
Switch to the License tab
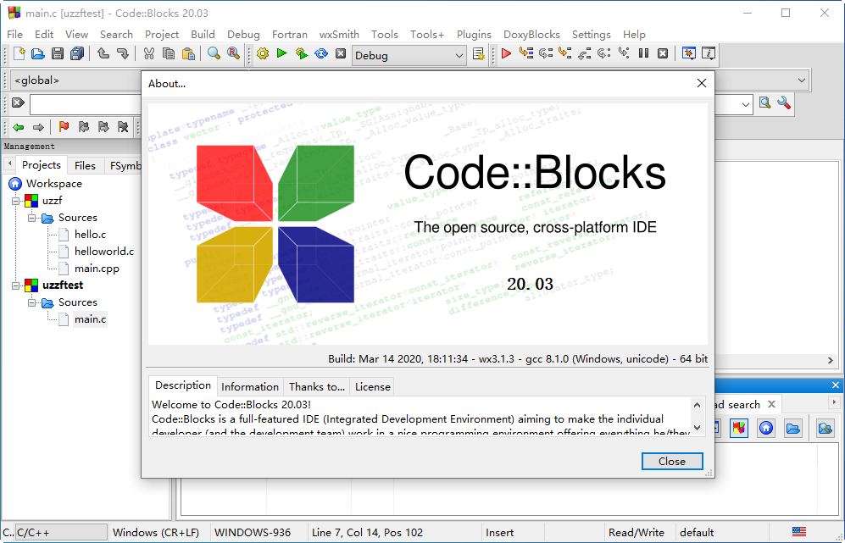[372, 387]
